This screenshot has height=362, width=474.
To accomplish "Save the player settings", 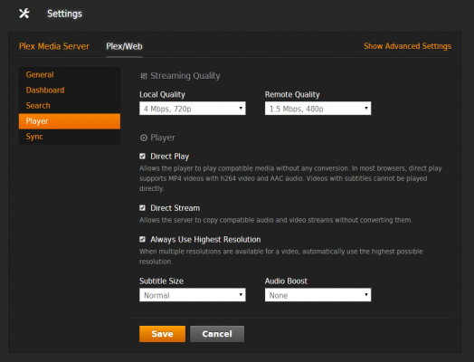I will [x=162, y=334].
